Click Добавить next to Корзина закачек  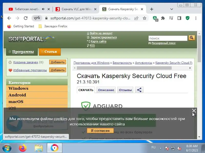[x=58, y=62]
